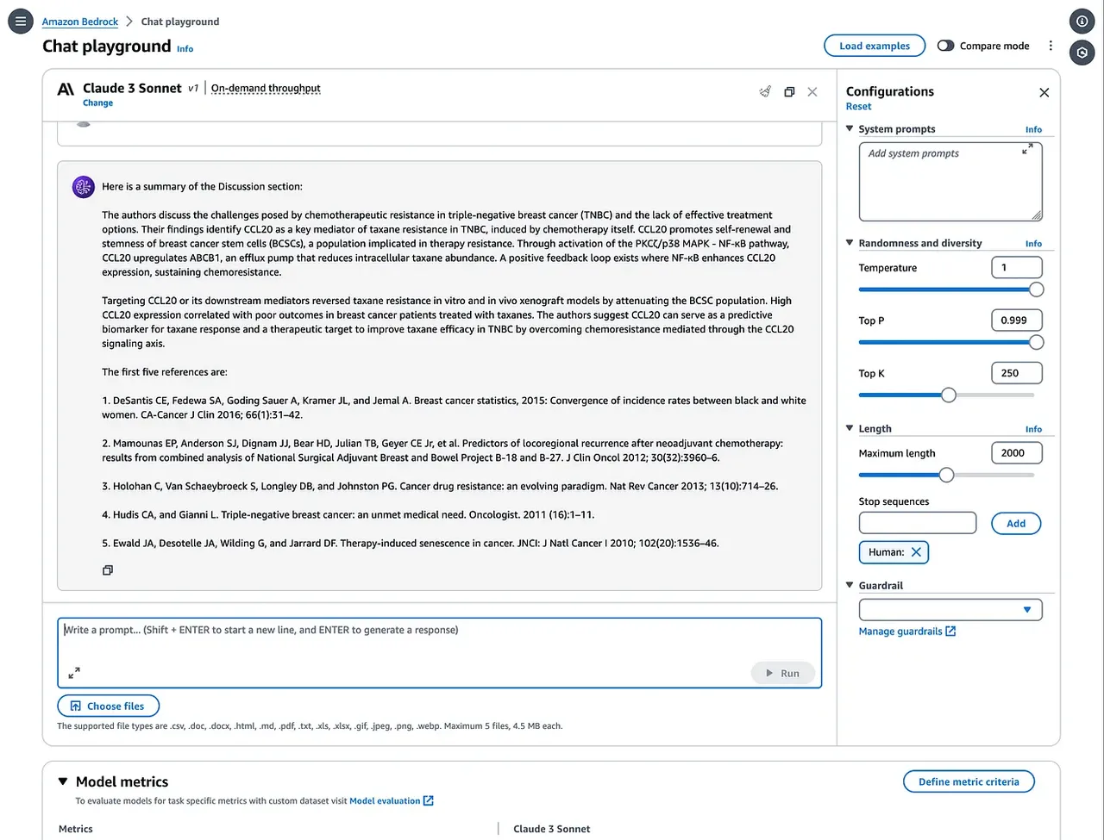The width and height of the screenshot is (1104, 840).
Task: Clear chat with the broom icon
Action: tap(765, 91)
